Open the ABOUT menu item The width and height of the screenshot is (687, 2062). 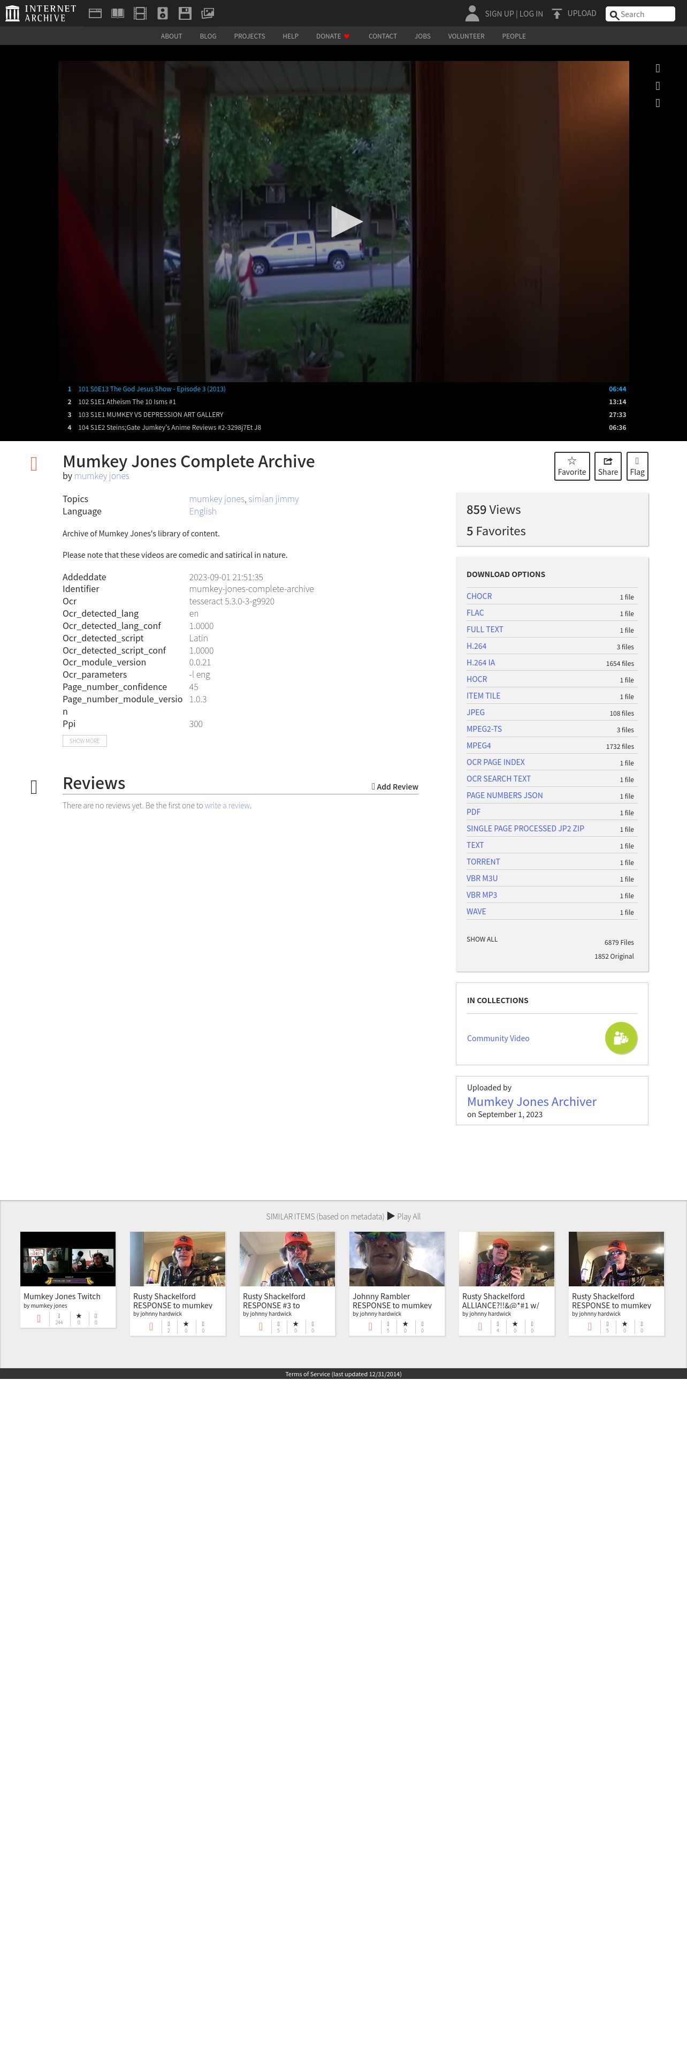(x=171, y=36)
